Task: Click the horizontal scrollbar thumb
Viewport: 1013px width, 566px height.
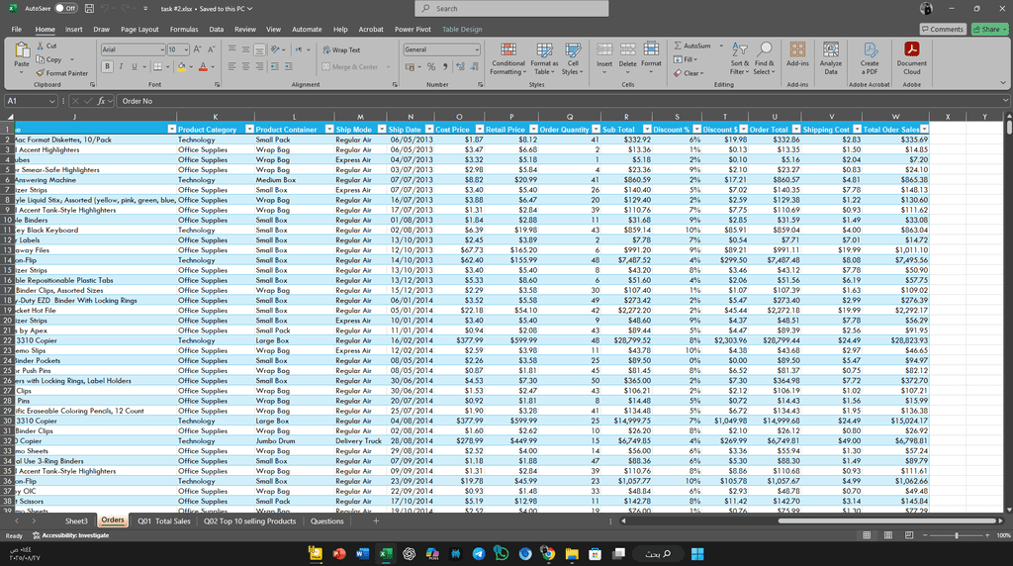Action: [x=886, y=520]
